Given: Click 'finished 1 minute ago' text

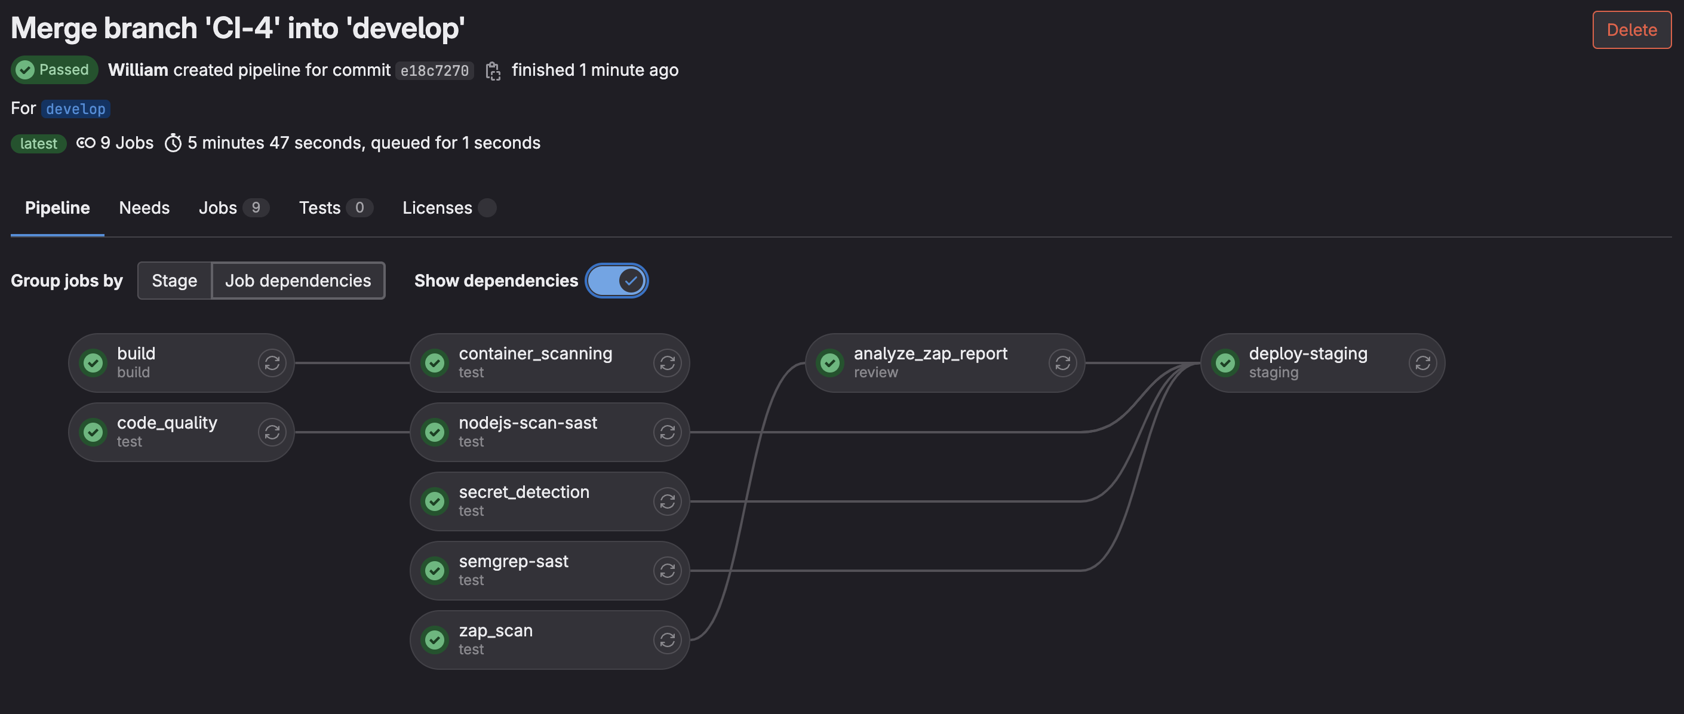Looking at the screenshot, I should click(x=595, y=70).
